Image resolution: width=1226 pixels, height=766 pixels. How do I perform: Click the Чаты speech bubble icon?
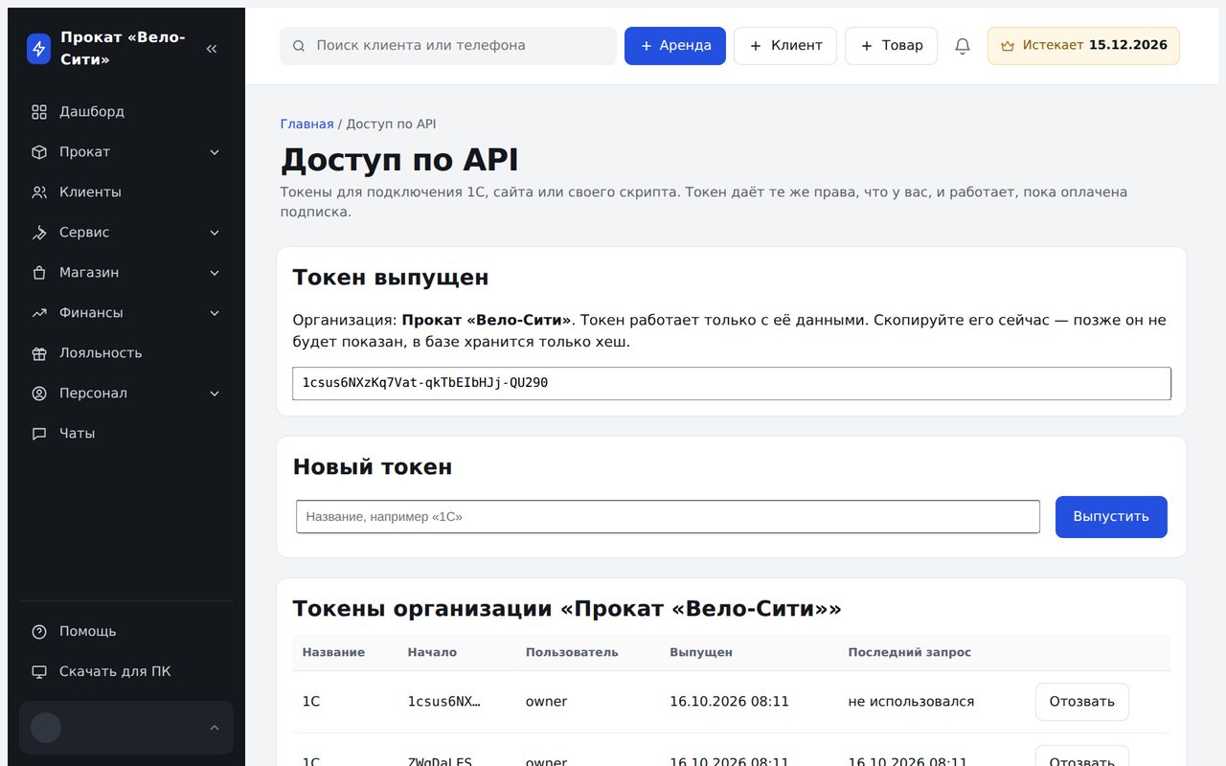coord(39,434)
